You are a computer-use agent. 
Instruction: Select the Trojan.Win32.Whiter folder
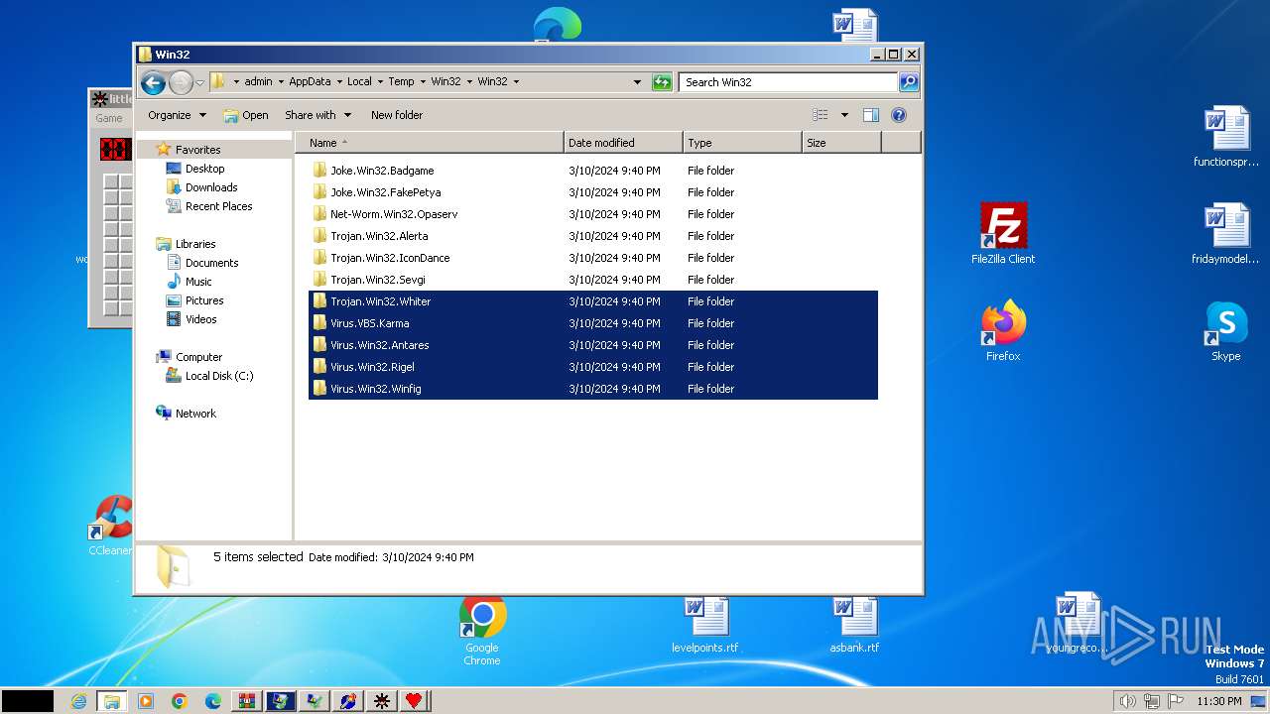coord(593,301)
